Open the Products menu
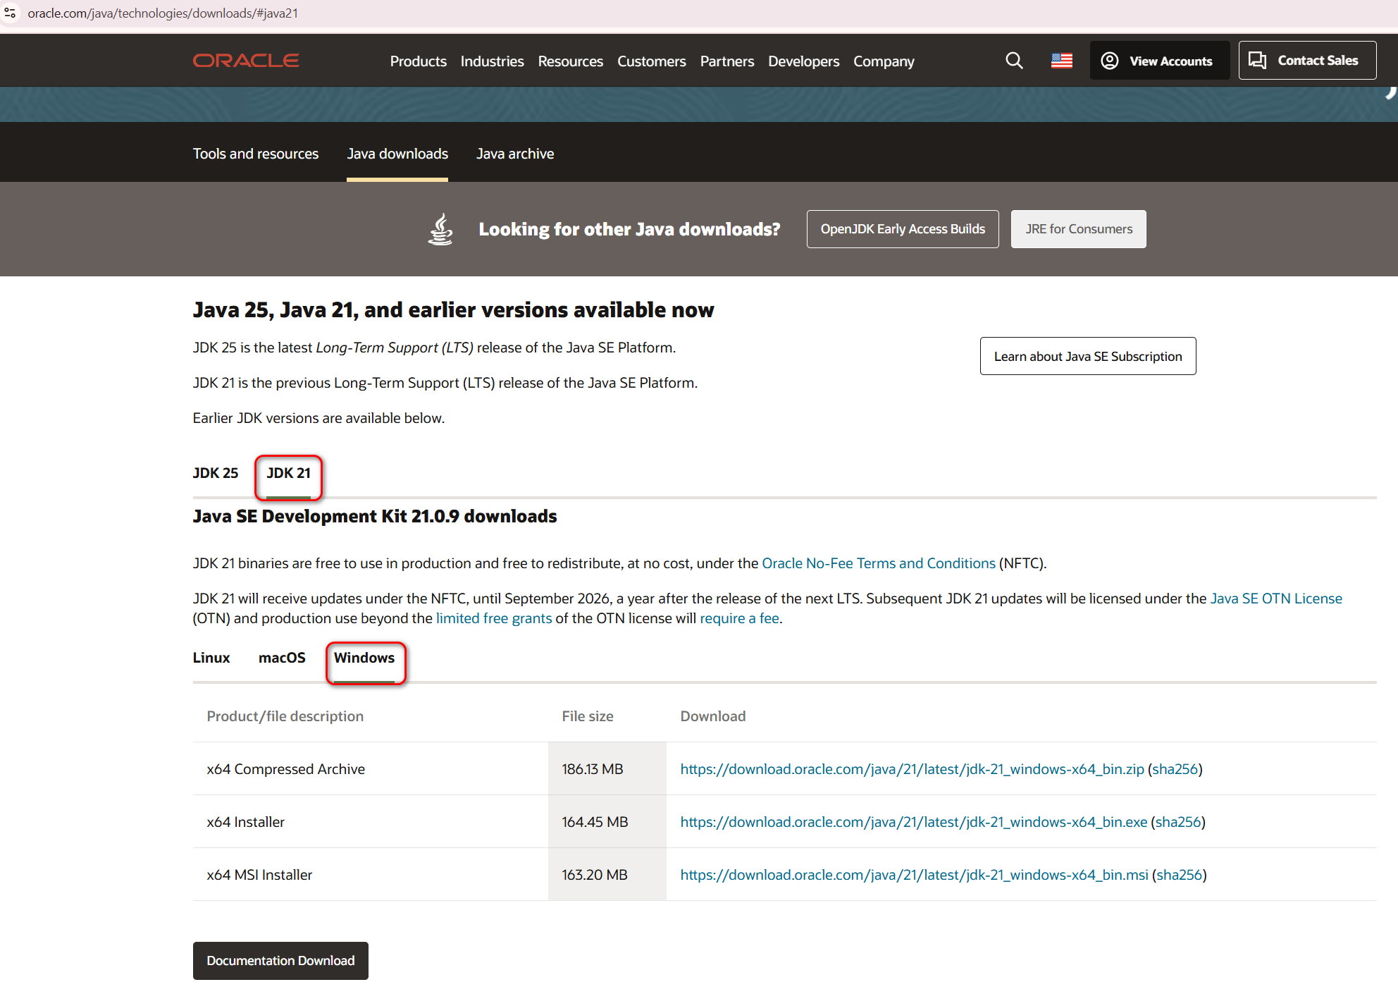 (x=418, y=61)
